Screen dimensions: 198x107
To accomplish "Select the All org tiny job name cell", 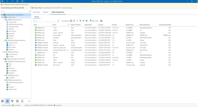I will click(x=56, y=38).
